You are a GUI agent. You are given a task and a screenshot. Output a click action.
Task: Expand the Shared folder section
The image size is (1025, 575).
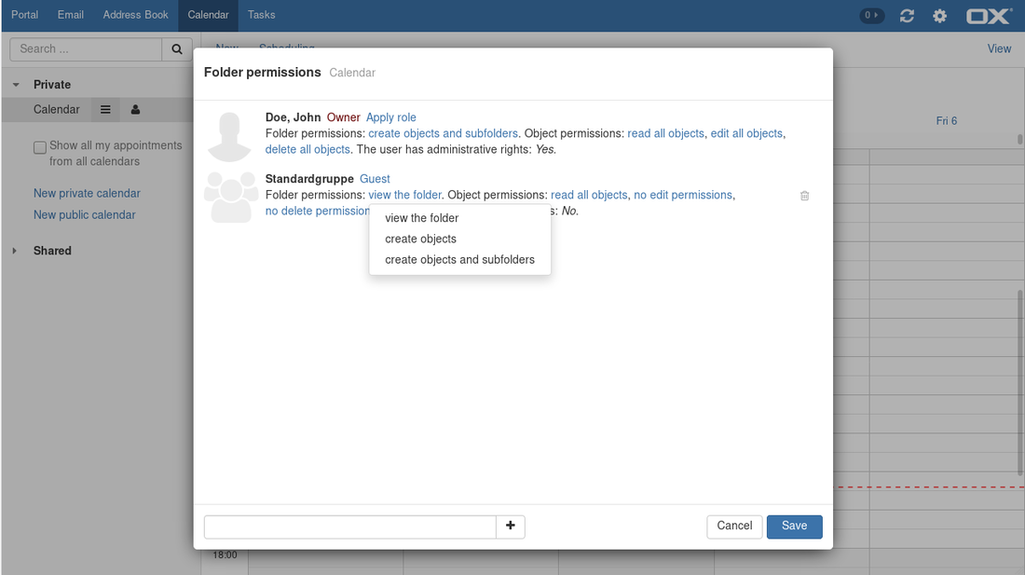point(14,251)
